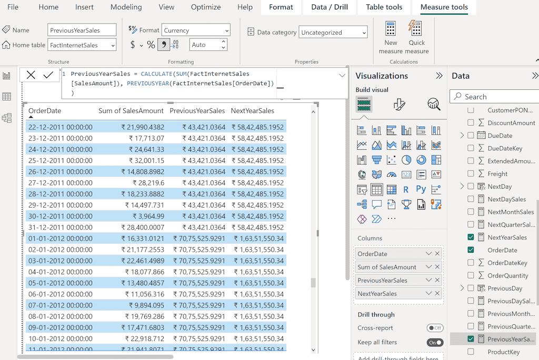Image resolution: width=539 pixels, height=360 pixels.
Task: Click the Quick measure button
Action: tap(416, 37)
